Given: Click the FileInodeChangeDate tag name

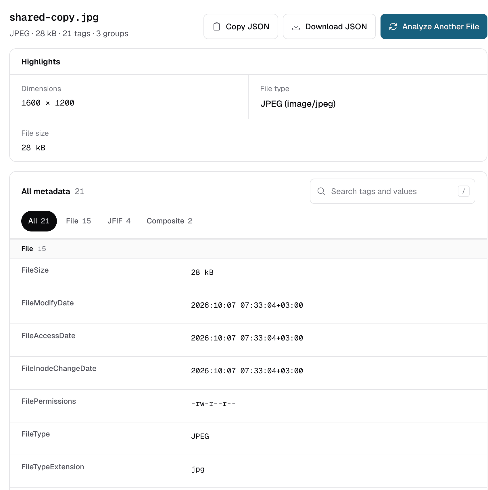Looking at the screenshot, I should point(59,368).
